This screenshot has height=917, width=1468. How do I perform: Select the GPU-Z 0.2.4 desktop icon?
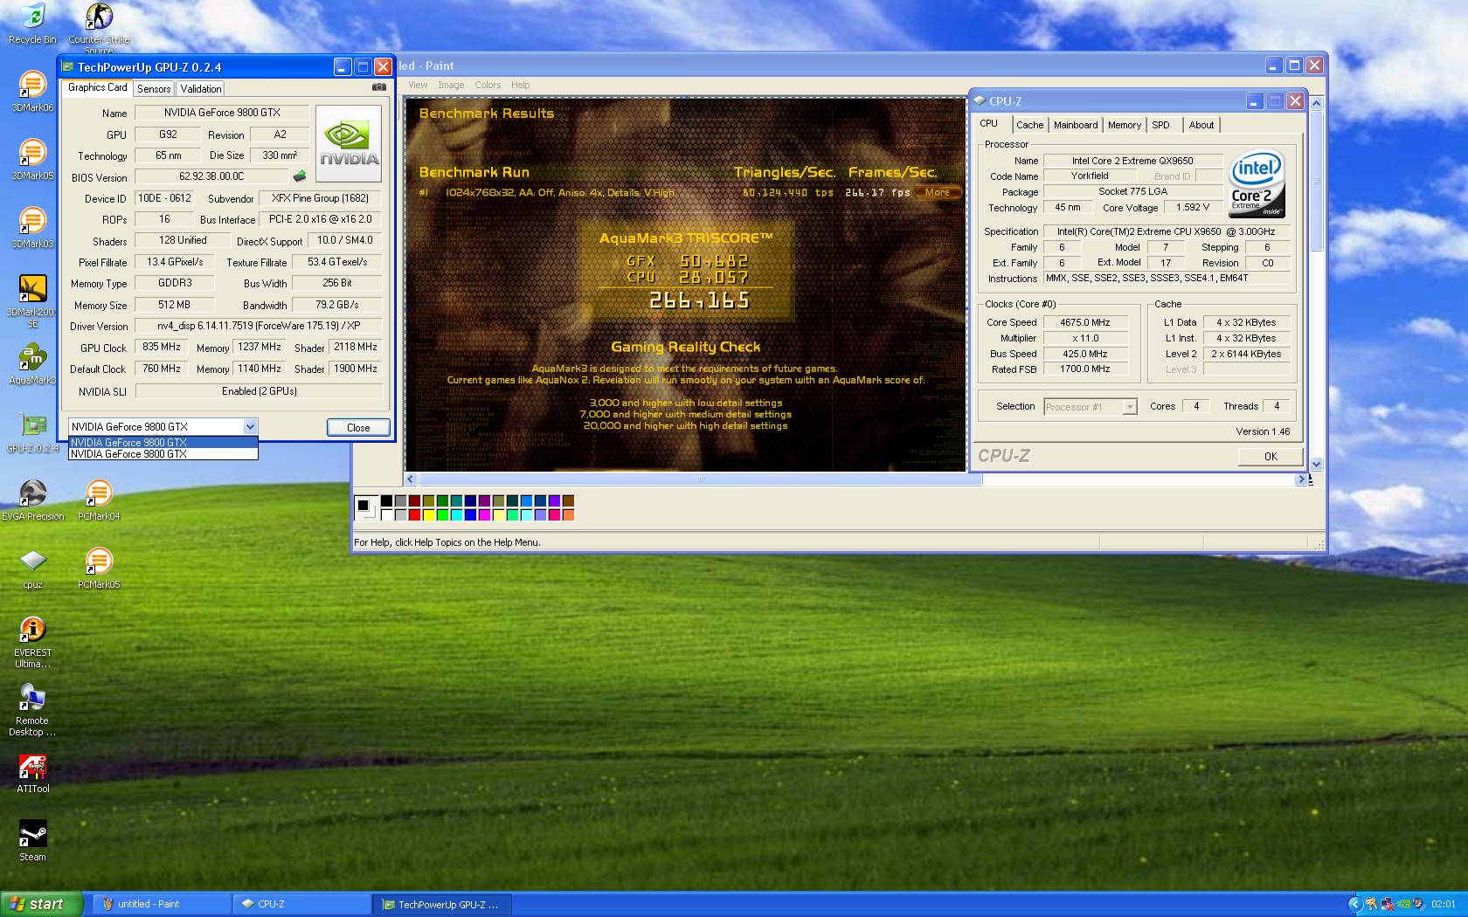(32, 432)
